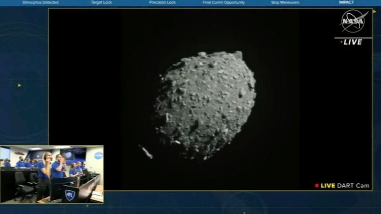This screenshot has width=381, height=214.
Task: Click the tall protrusion on asteroid's top edge
Action: coord(239,55)
